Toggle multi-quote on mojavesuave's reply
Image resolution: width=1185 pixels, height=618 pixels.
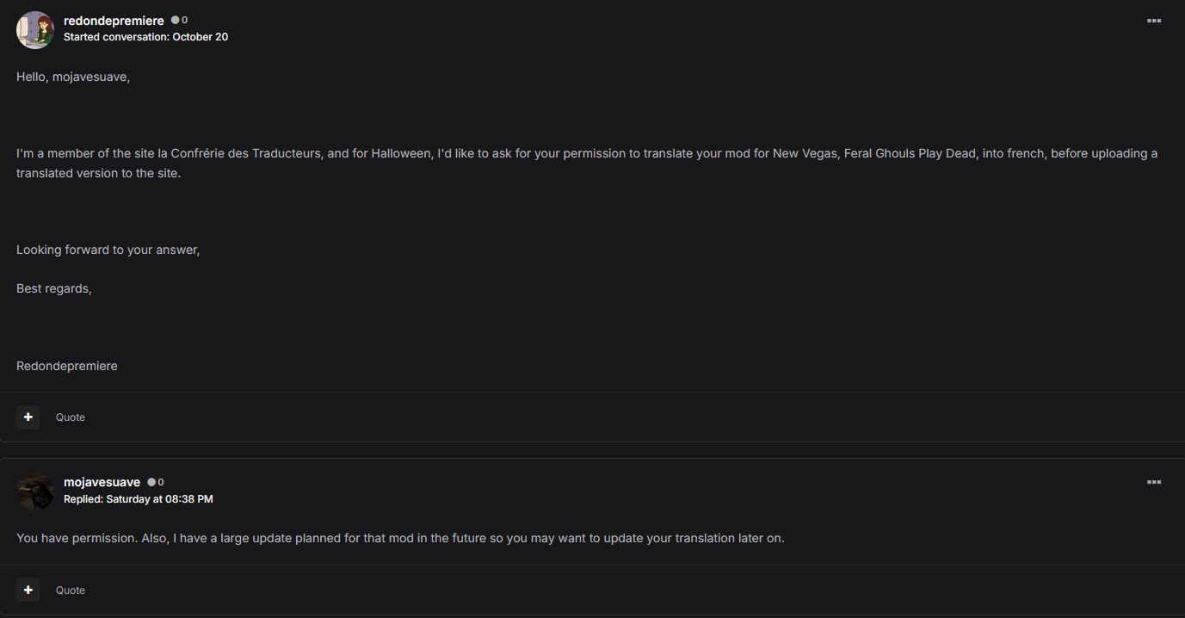coord(28,590)
